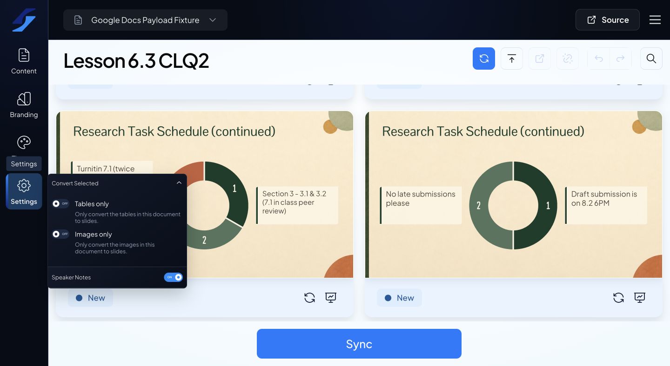Toggle the Tables only switch
This screenshot has width=670, height=366.
pyautogui.click(x=60, y=203)
